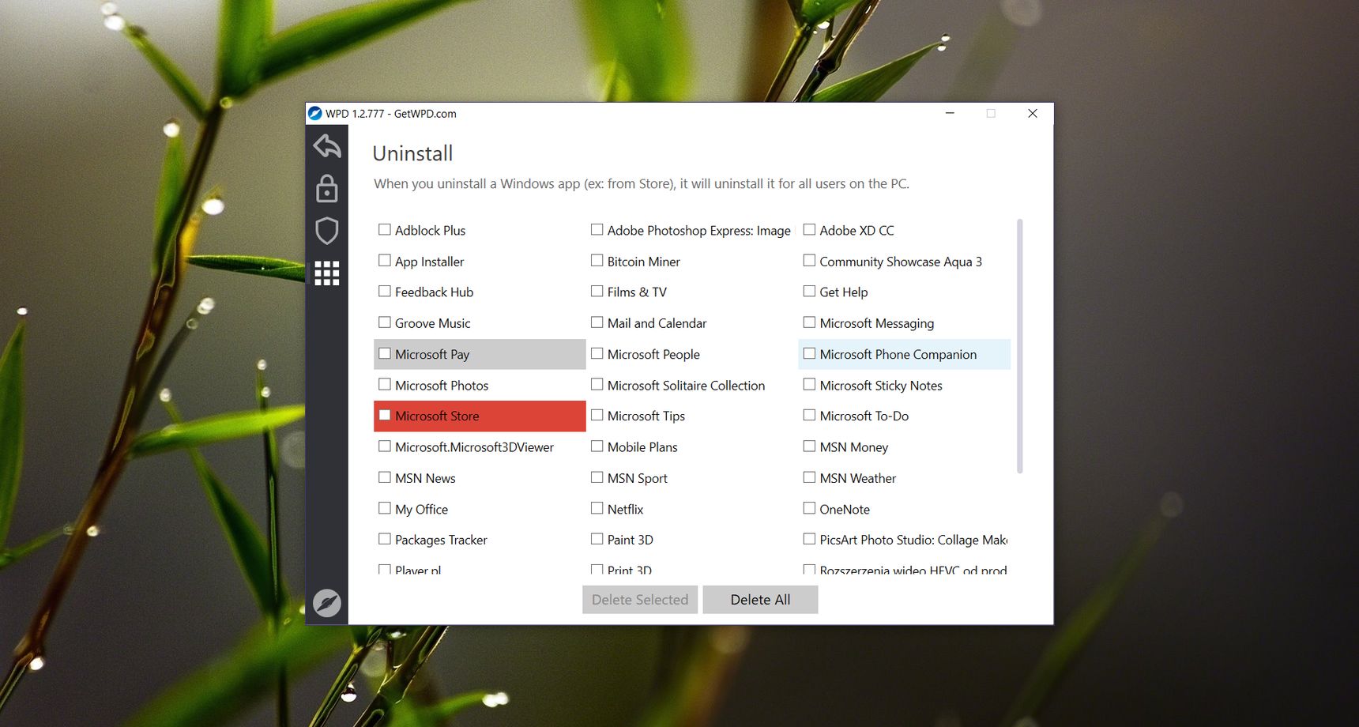Tick the Microsoft To-Do checkbox

809,416
